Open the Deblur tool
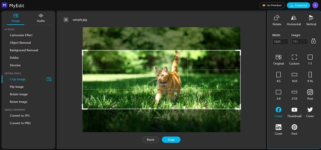Viewport: 321px width, 150px height. tap(14, 58)
